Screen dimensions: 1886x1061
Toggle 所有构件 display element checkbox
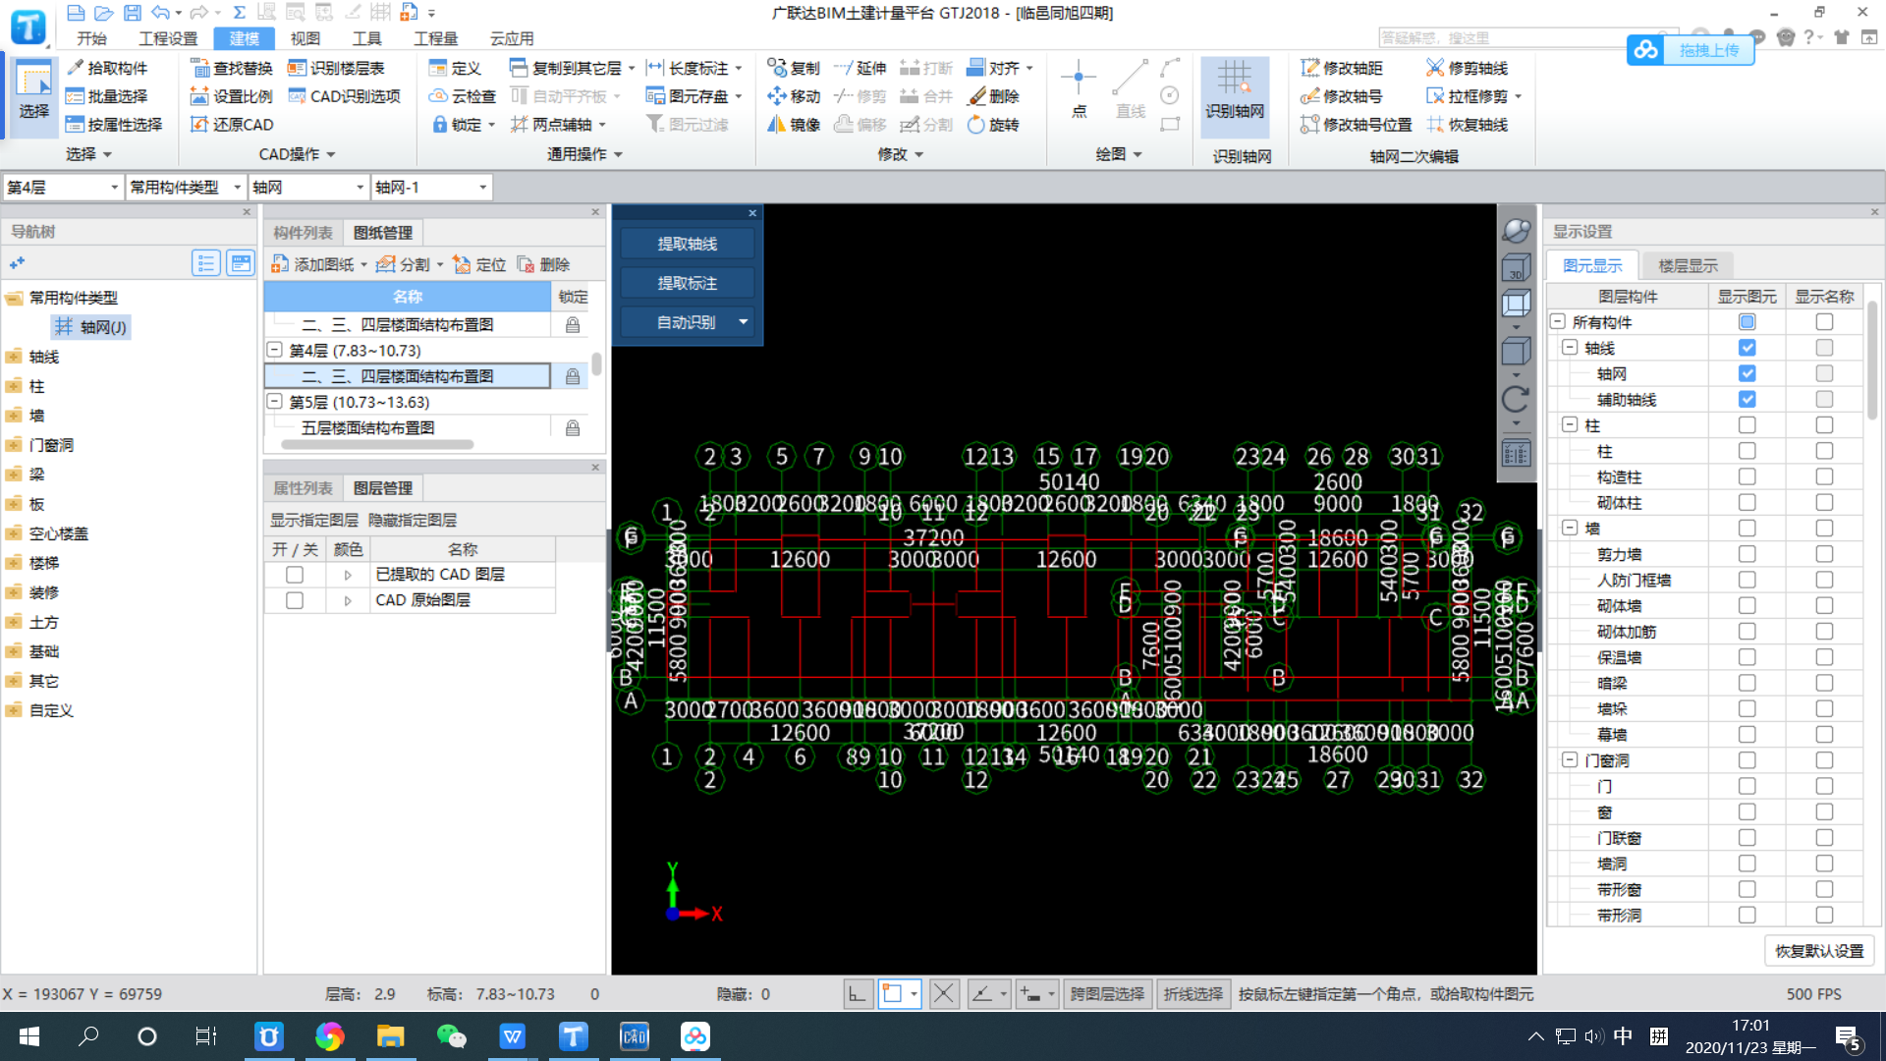[1747, 322]
